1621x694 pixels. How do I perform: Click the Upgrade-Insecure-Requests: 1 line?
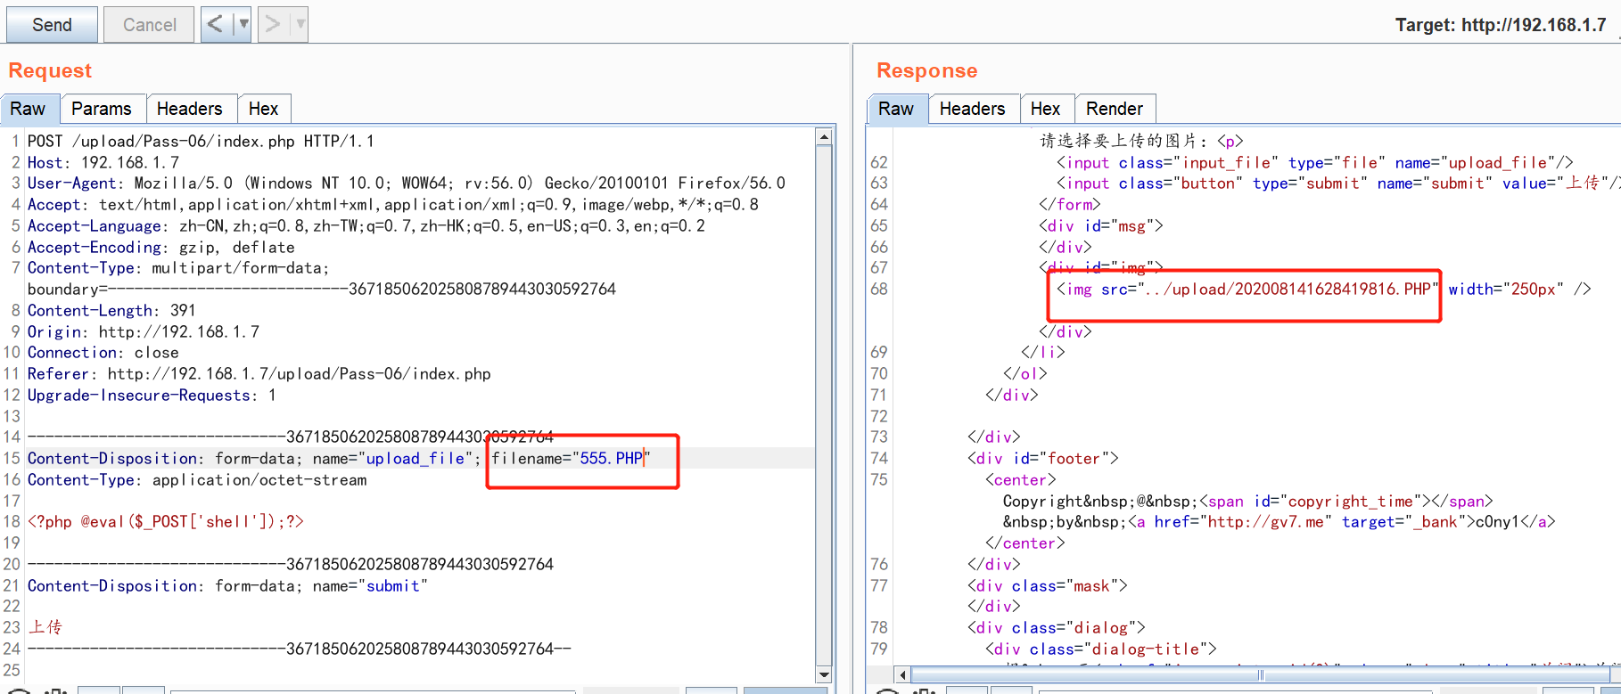click(x=152, y=395)
